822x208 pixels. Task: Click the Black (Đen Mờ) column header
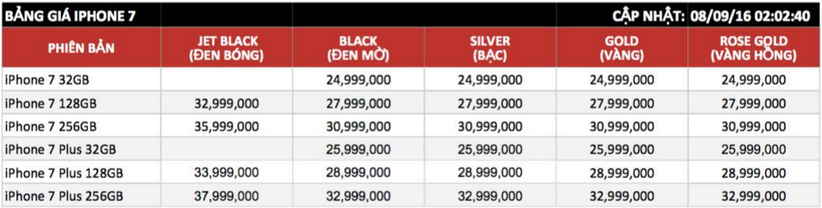point(358,48)
